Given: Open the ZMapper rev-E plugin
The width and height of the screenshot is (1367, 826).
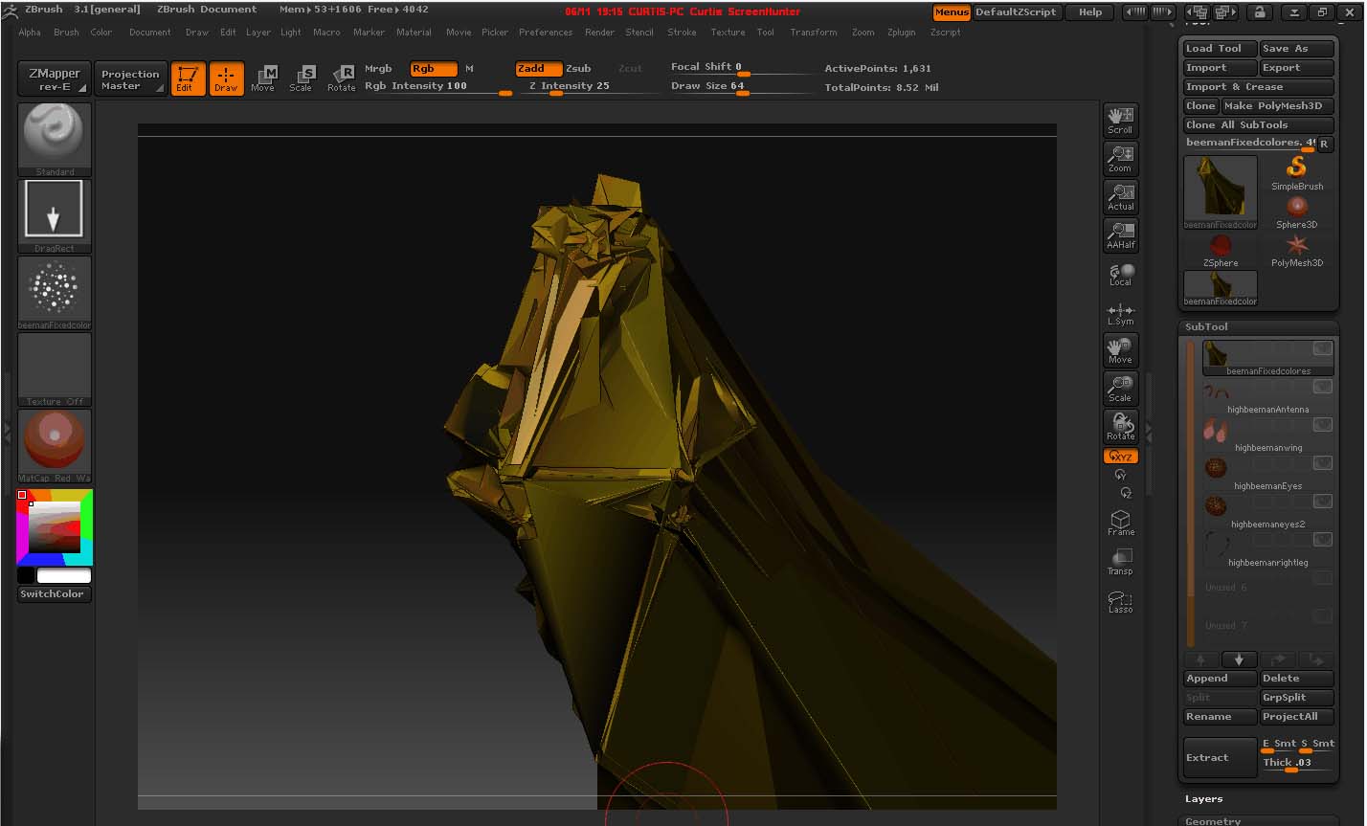Looking at the screenshot, I should pyautogui.click(x=55, y=78).
